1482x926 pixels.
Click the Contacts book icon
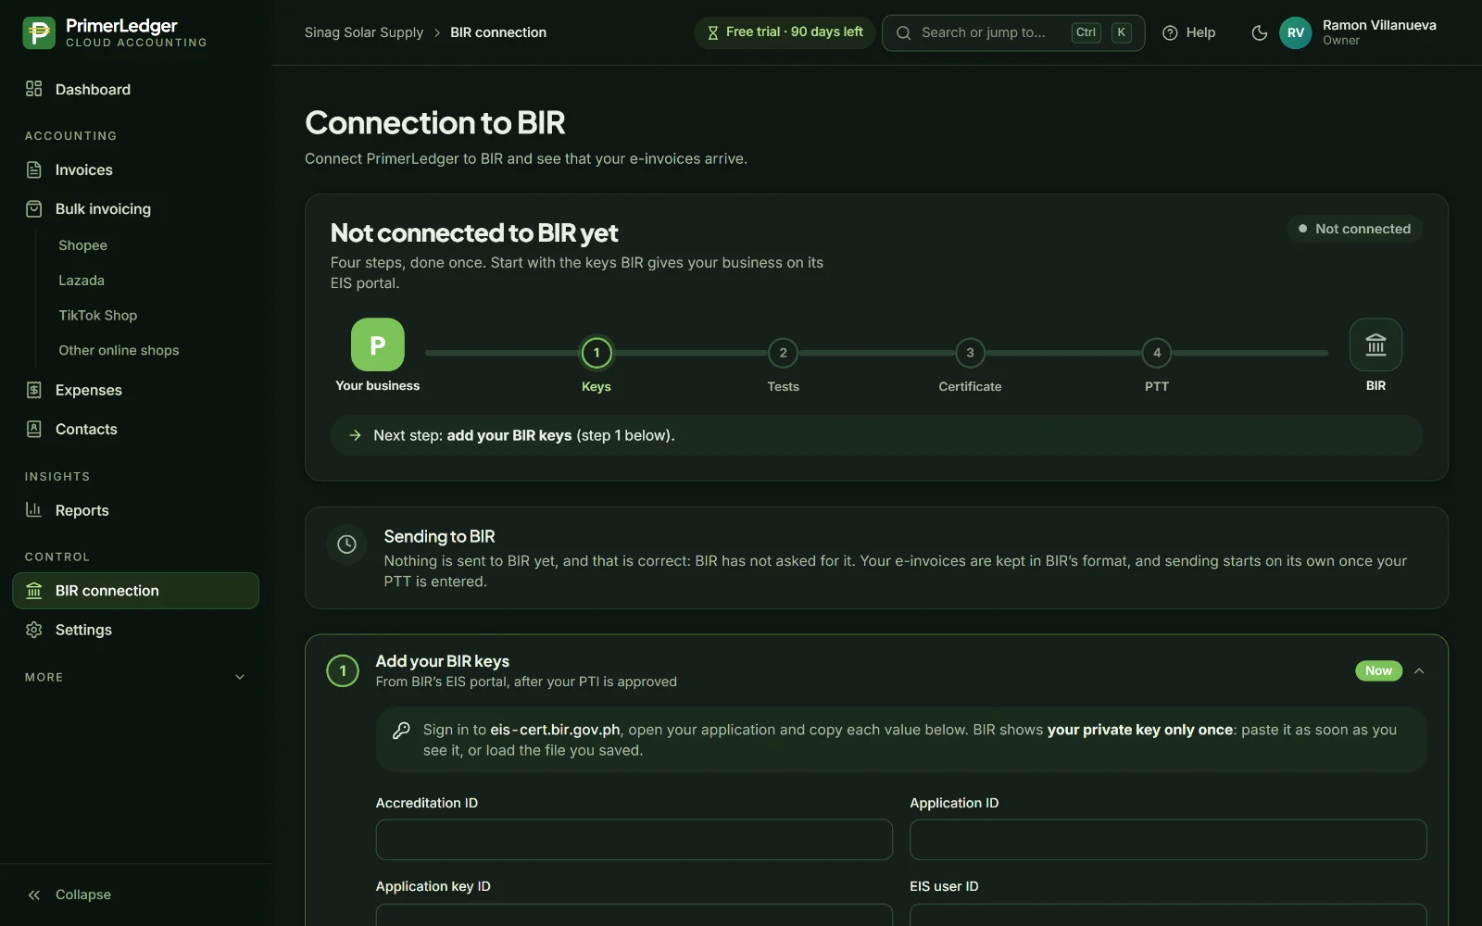click(x=34, y=429)
